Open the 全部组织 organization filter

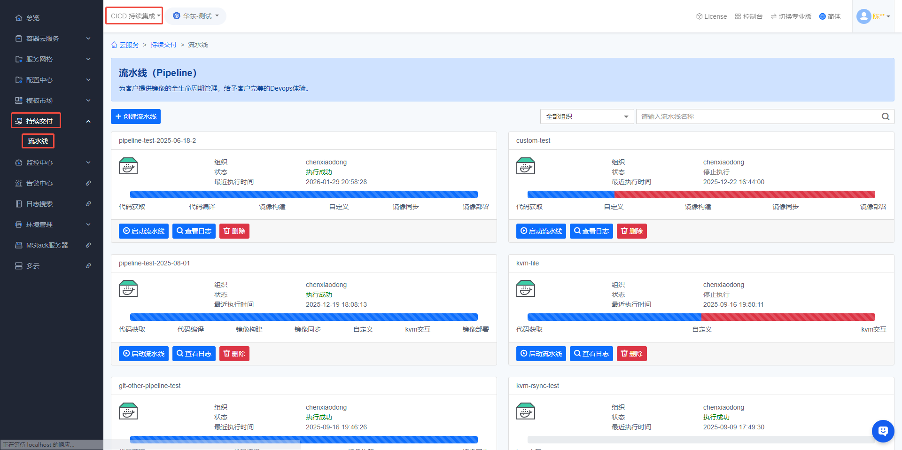587,116
